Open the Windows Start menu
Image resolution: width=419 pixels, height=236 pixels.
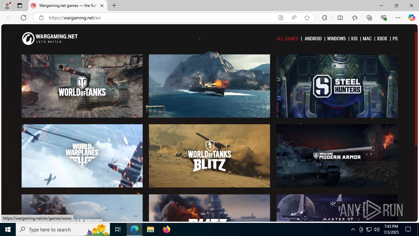click(x=8, y=229)
